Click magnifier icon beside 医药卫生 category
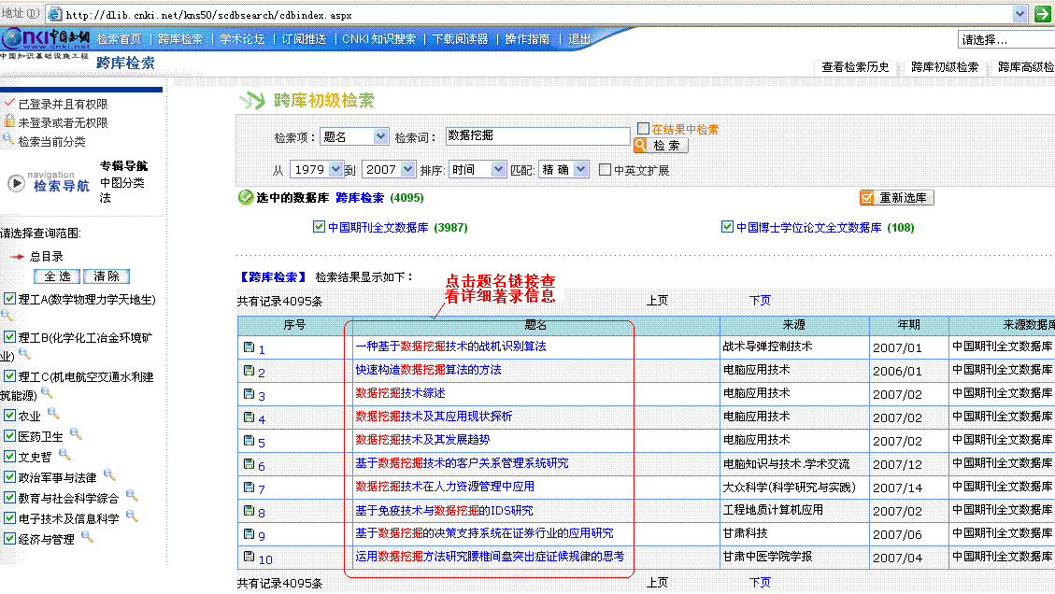 (x=76, y=434)
